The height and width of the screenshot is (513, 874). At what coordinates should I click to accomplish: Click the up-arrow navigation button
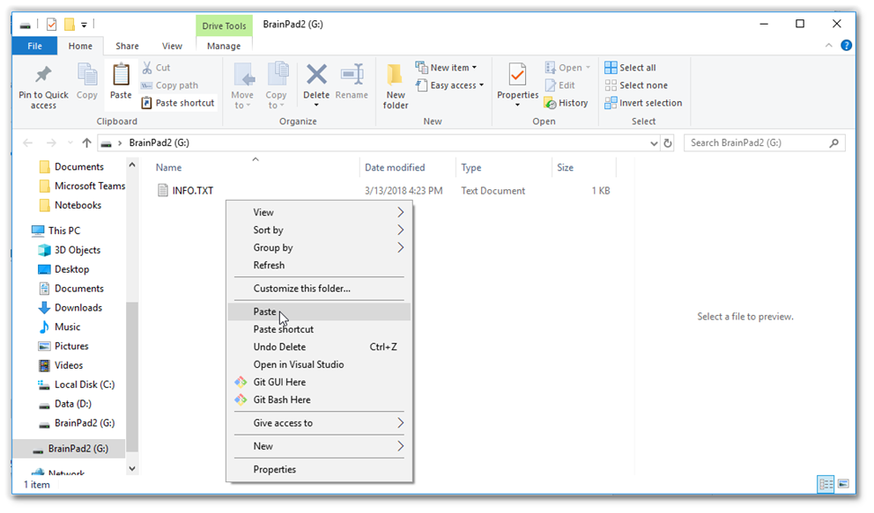[x=86, y=143]
